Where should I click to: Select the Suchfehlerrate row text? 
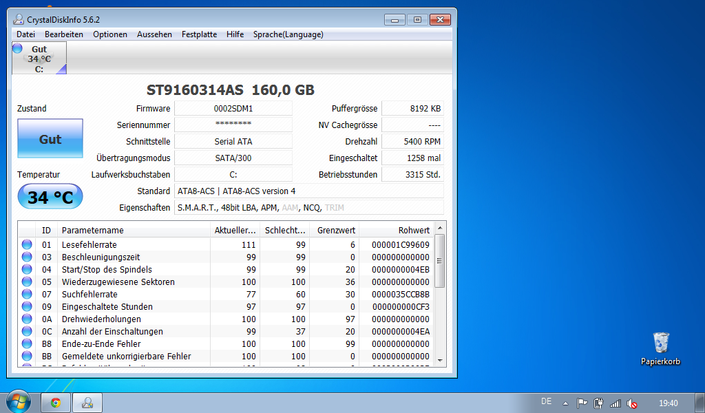click(x=90, y=294)
